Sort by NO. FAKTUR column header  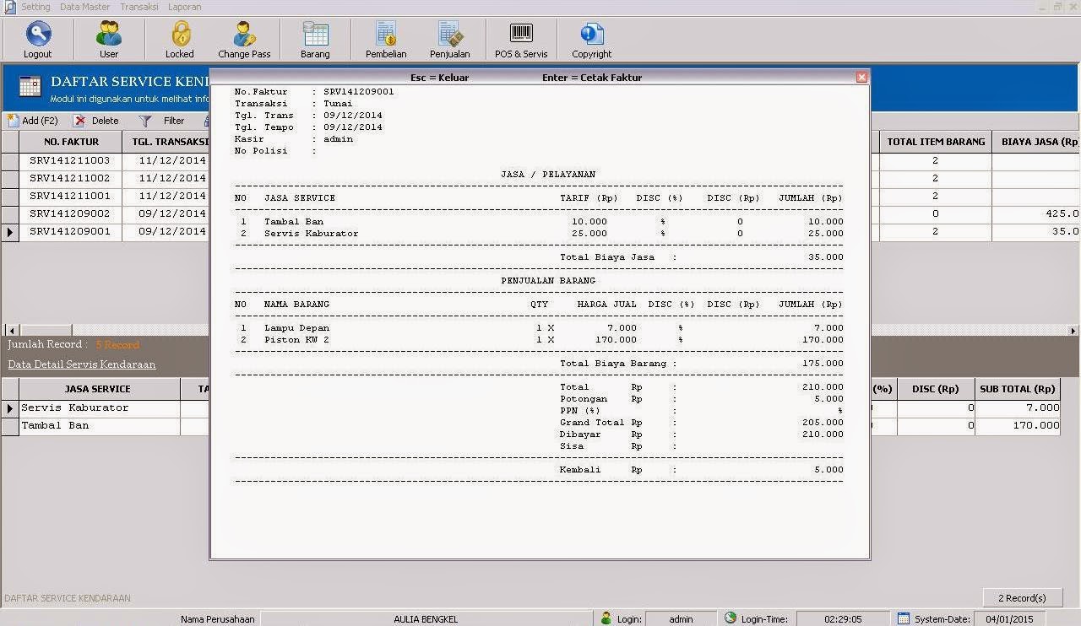coord(71,142)
